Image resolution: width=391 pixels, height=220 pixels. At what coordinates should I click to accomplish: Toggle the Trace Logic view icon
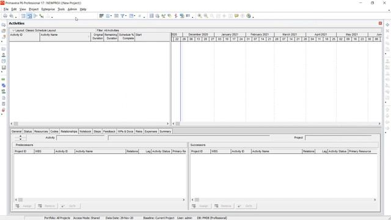click(x=42, y=16)
